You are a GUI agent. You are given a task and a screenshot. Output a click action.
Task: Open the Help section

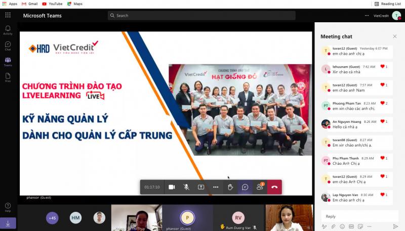point(8,207)
